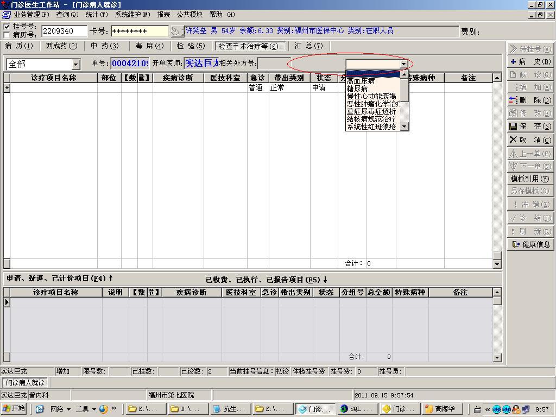This screenshot has height=417, width=556.
Task: Click upper grid scroll-up arrow
Action: click(497, 78)
